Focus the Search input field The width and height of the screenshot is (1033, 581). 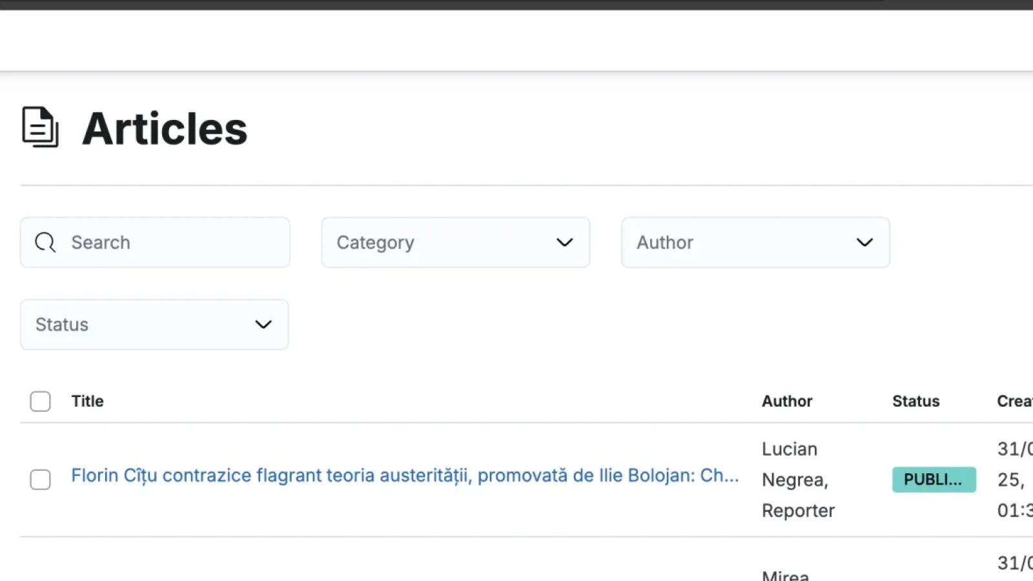point(155,243)
